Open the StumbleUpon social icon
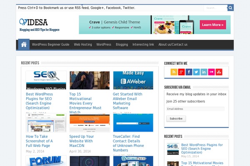This screenshot has height=166, width=250. point(219,72)
